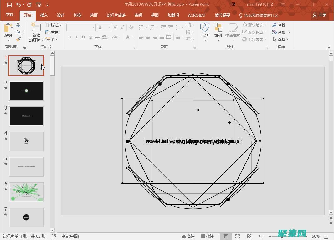
Task: Click fit slide to window icon
Action: point(326,236)
